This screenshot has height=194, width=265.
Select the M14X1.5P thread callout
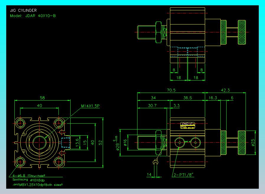[90, 106]
